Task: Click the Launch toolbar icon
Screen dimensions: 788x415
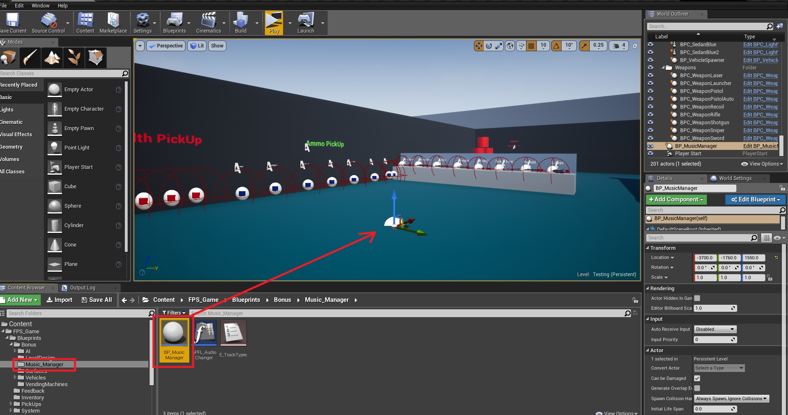Action: click(x=306, y=23)
